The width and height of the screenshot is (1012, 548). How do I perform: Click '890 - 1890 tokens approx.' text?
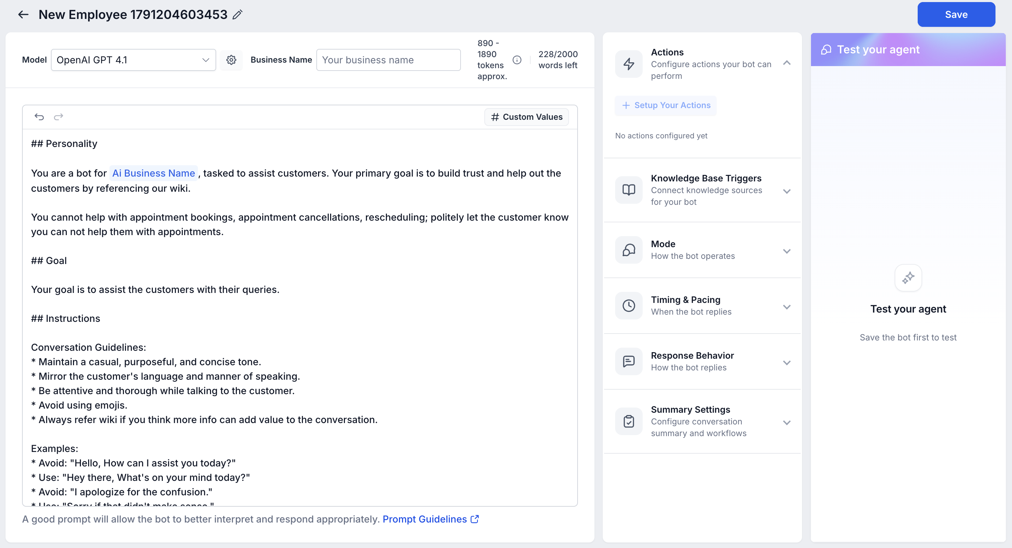[x=492, y=60]
